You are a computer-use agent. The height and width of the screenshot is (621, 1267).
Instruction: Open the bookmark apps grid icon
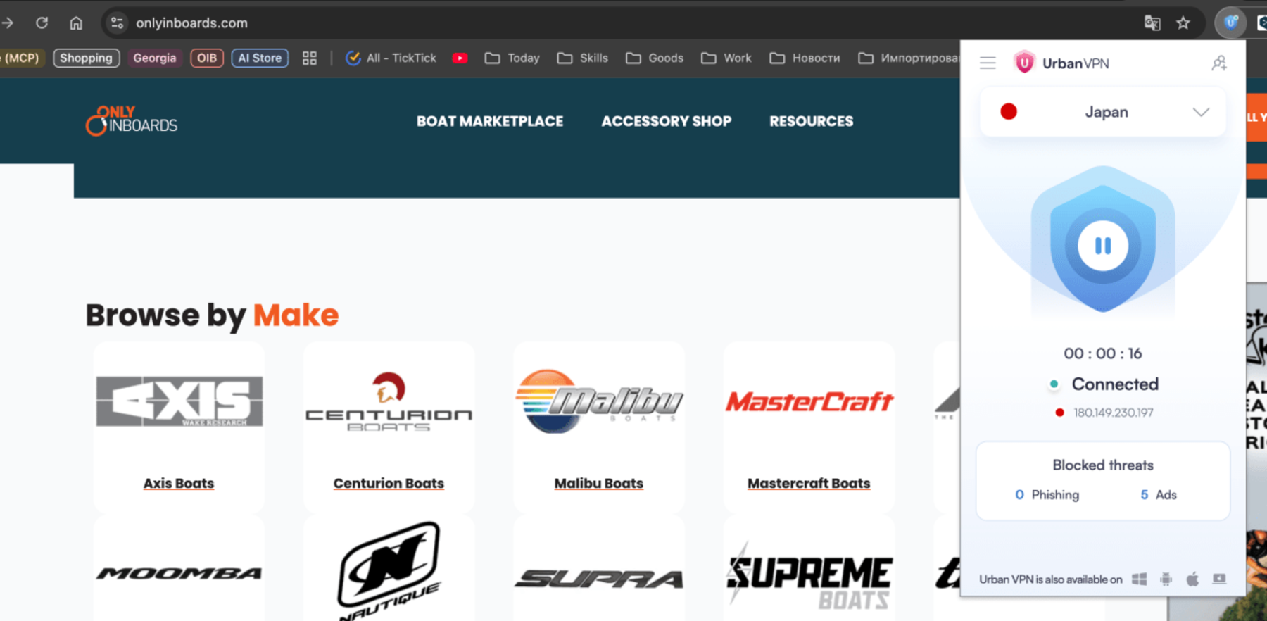[310, 58]
